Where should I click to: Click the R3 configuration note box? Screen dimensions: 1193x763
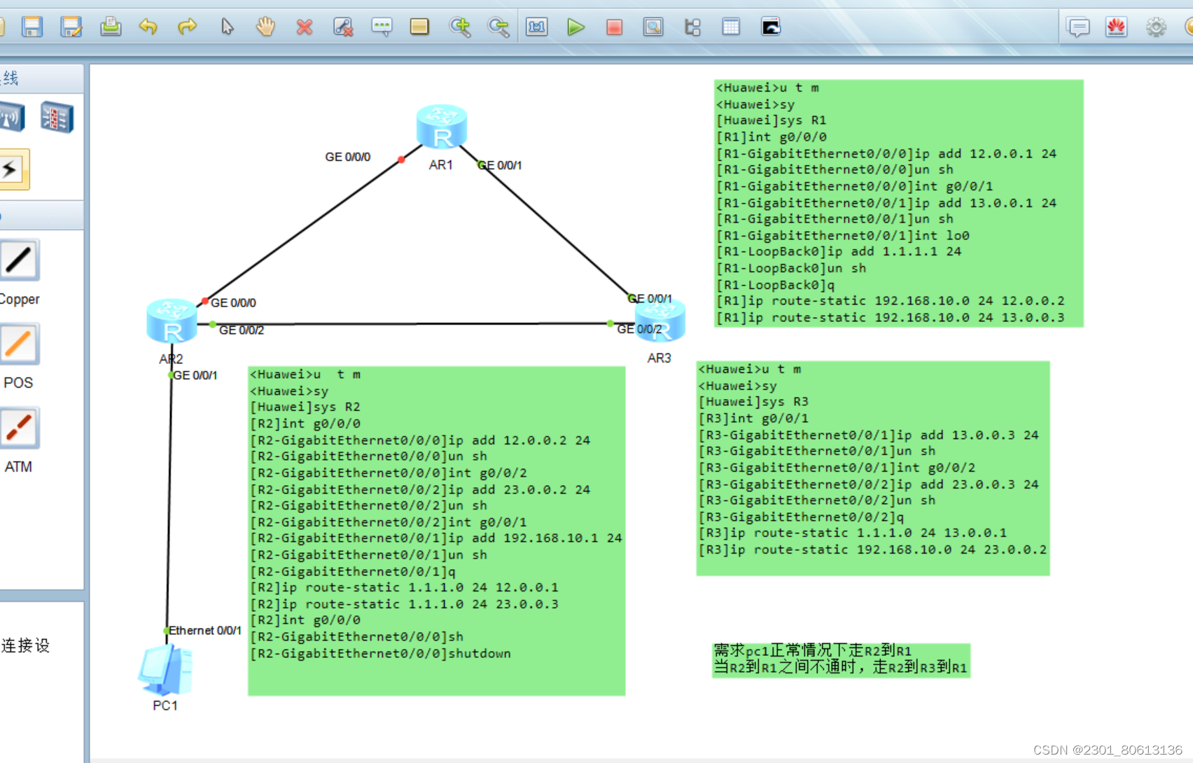point(872,468)
